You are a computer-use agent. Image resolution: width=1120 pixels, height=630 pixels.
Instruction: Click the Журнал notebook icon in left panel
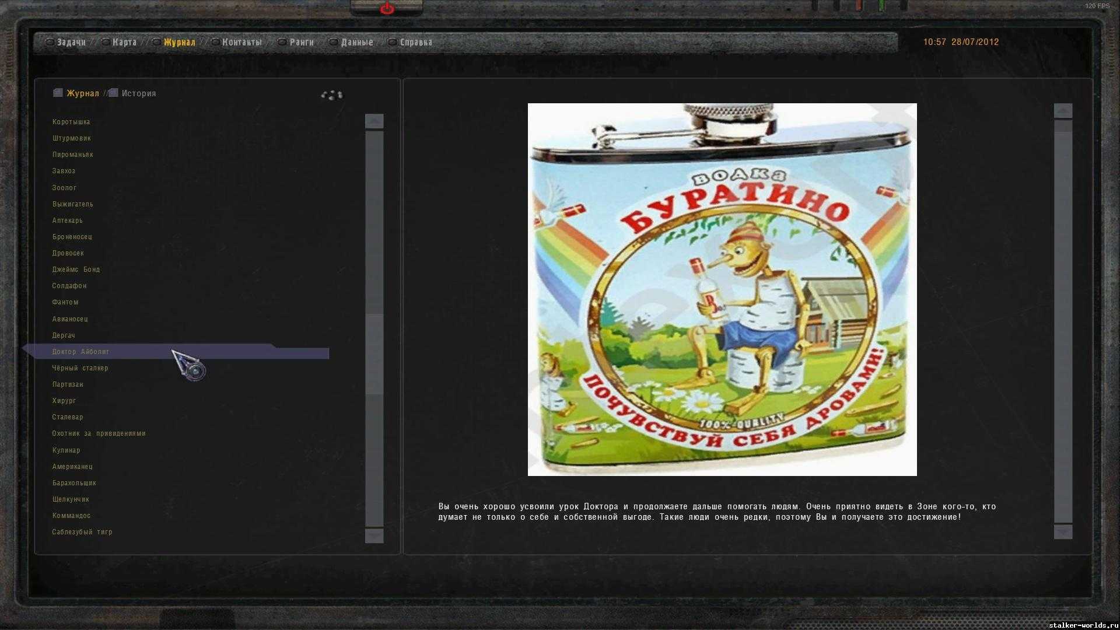pyautogui.click(x=58, y=93)
